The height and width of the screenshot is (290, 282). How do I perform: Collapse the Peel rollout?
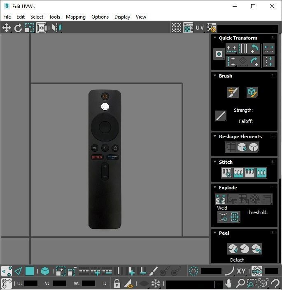point(215,233)
